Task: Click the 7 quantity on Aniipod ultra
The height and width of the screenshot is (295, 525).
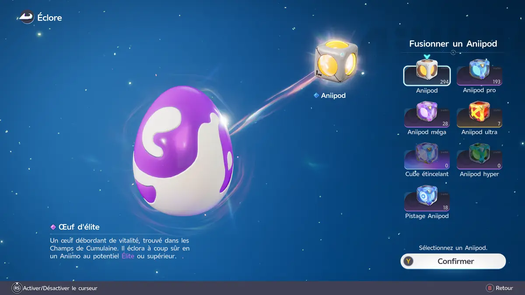Action: (499, 124)
